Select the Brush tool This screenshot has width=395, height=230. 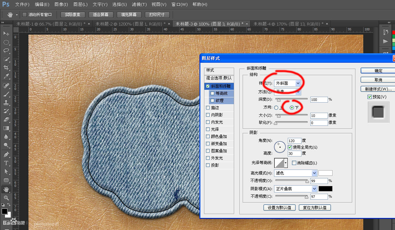(x=6, y=94)
